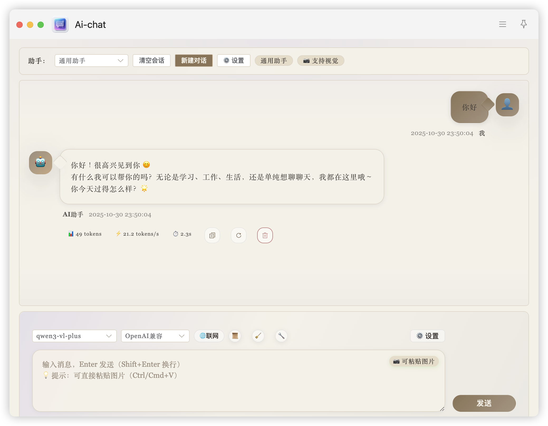Click the broom icon to clean context
548x426 pixels.
258,336
